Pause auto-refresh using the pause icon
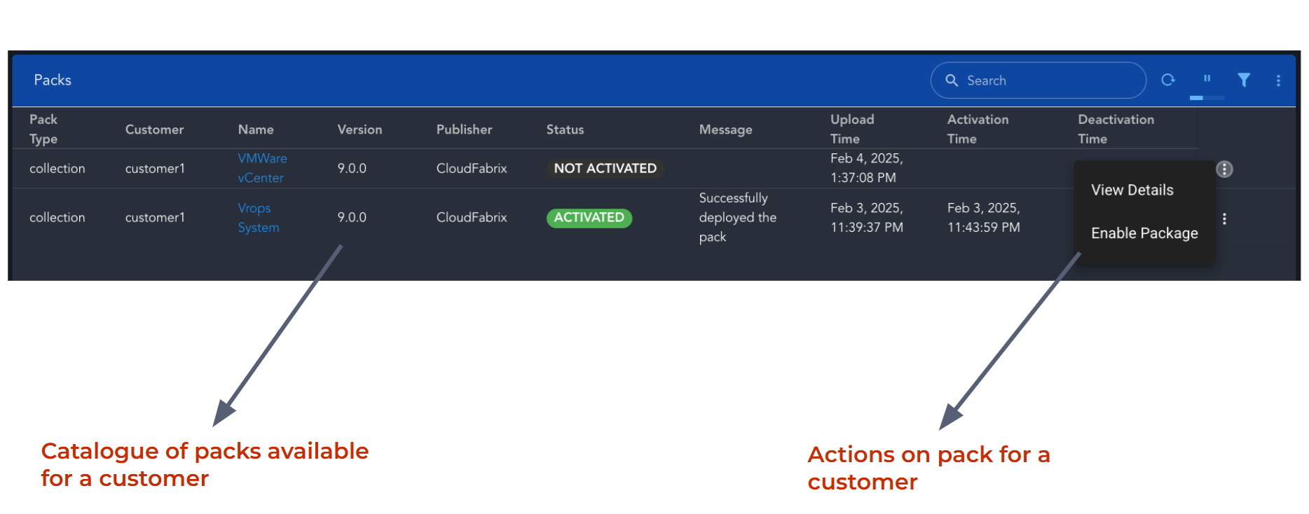Screen dimensions: 1309x514 (x=1207, y=78)
